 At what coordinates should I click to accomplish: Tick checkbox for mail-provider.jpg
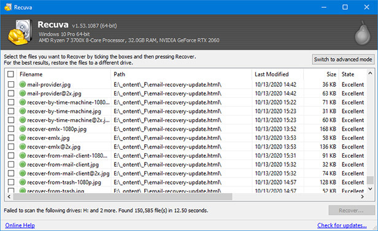point(11,84)
